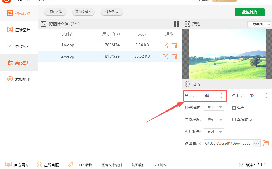Click the PDF转换 tool icon

[x=71, y=164]
